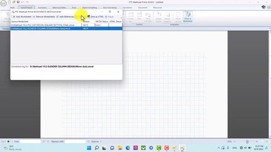Image resolution: width=271 pixels, height=152 pixels.
Task: Open the Xbox app from taskbar
Action: tap(143, 148)
